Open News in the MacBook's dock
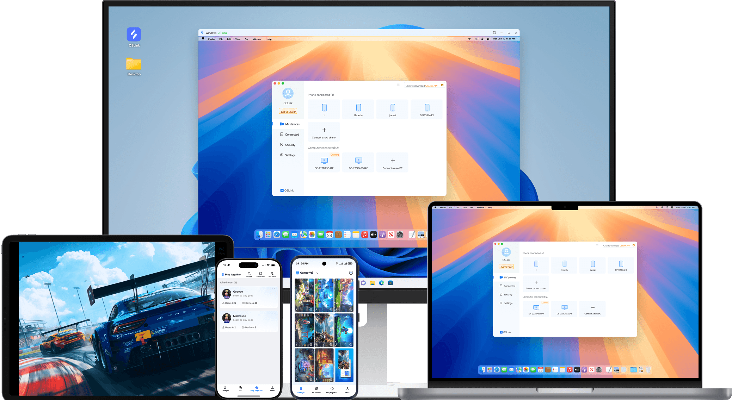The image size is (732, 400). (x=592, y=370)
